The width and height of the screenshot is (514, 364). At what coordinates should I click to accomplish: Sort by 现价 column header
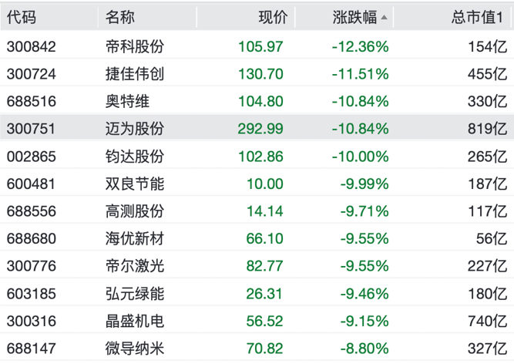tap(271, 17)
